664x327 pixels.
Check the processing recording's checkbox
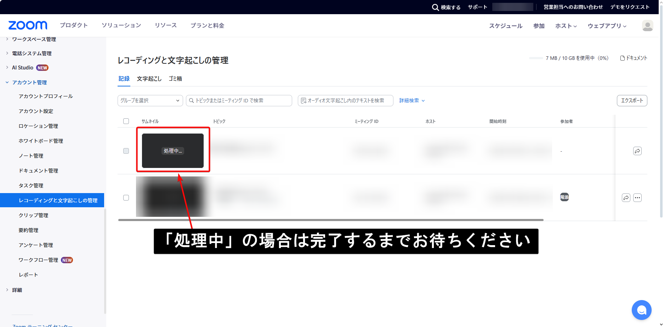[x=126, y=151]
